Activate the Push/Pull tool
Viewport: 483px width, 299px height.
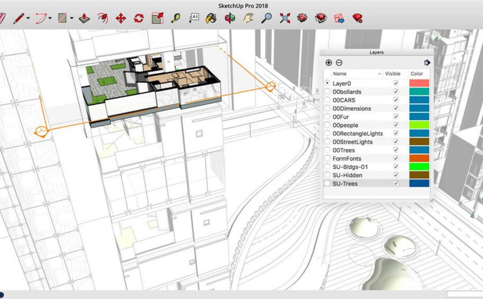(x=85, y=19)
